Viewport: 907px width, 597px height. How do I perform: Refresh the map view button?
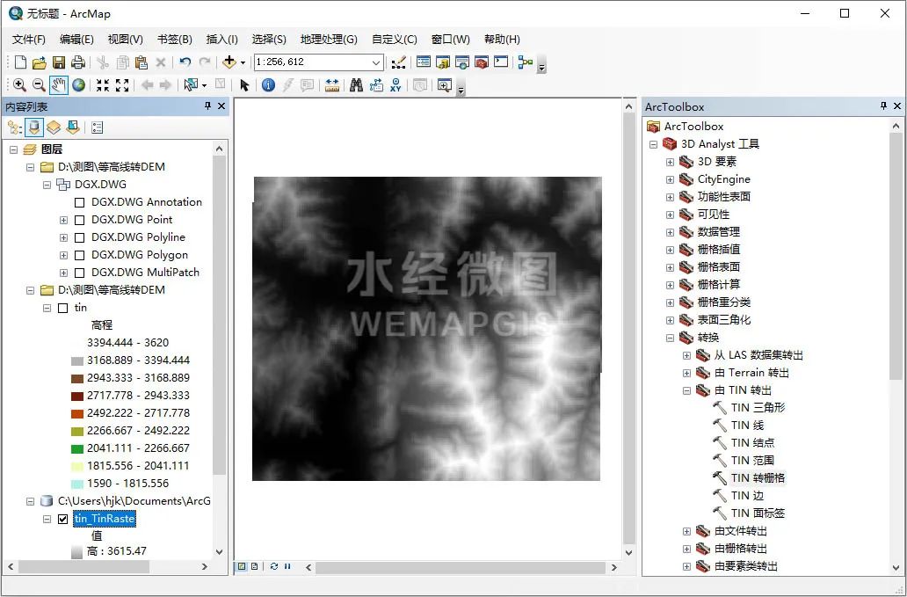point(274,566)
